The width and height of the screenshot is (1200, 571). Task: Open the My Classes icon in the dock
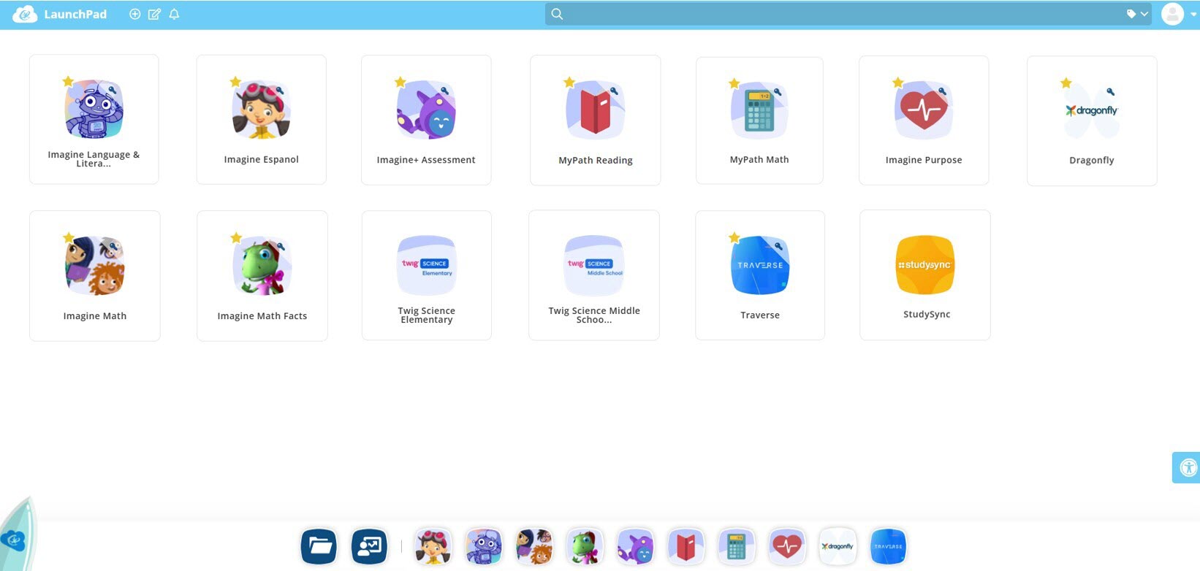tap(369, 546)
